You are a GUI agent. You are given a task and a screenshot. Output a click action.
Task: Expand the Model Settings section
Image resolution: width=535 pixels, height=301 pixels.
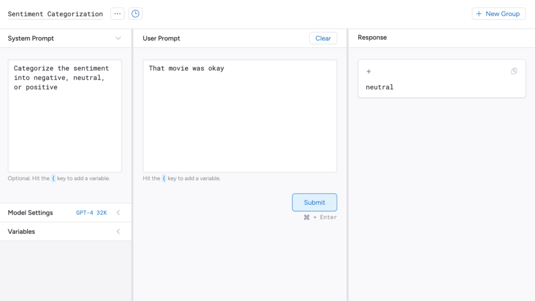pyautogui.click(x=119, y=213)
